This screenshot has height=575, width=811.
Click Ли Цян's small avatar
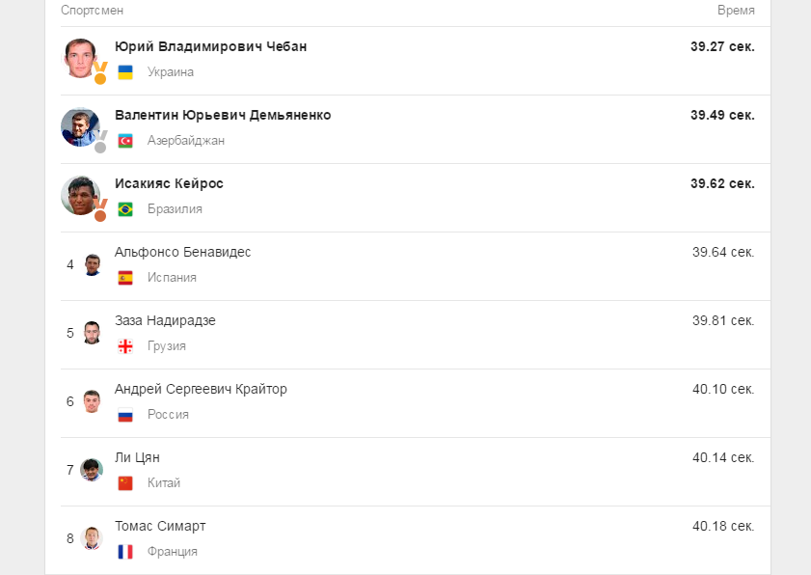tap(92, 470)
